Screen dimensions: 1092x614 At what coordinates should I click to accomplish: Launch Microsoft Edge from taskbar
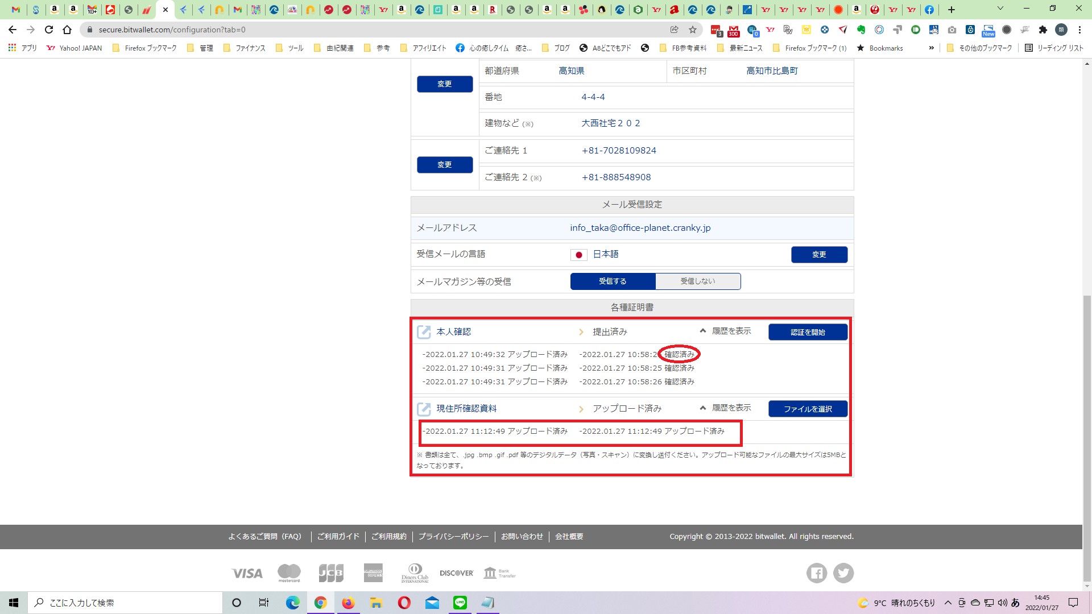[292, 603]
